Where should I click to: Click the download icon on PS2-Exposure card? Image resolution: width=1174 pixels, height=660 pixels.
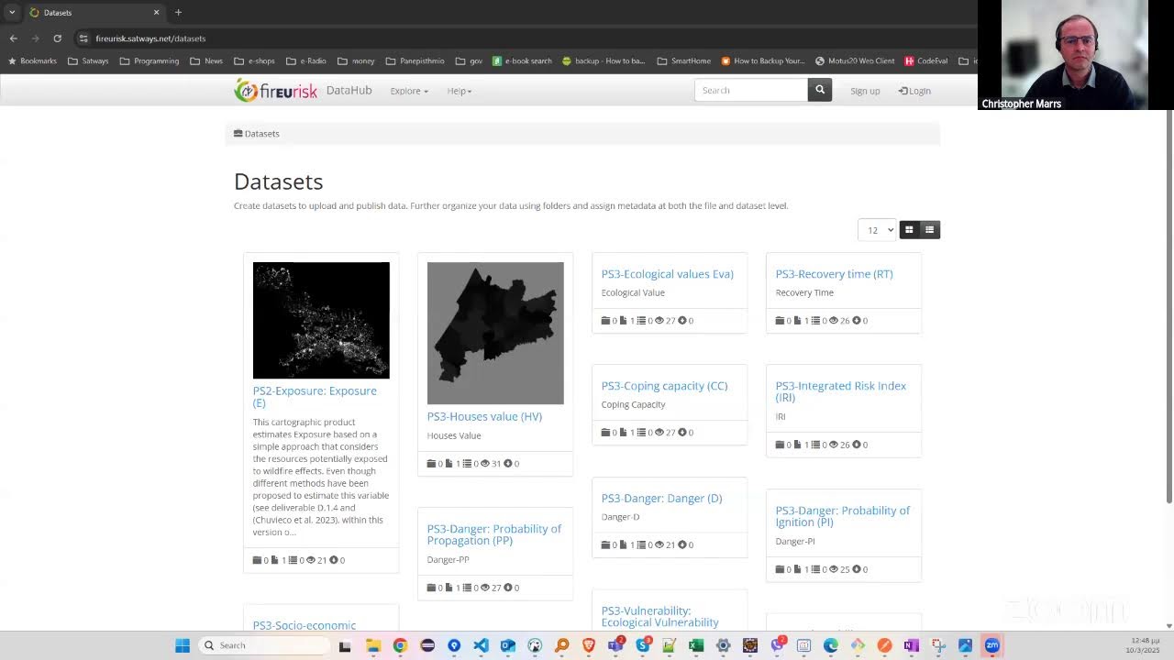tap(333, 560)
